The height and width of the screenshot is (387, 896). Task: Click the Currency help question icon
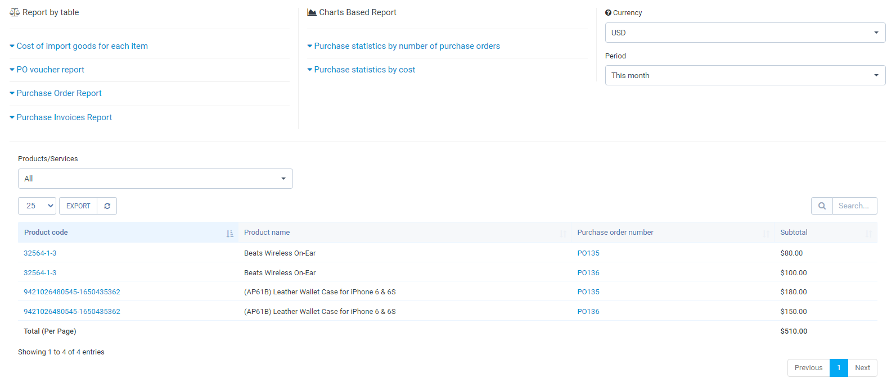tap(608, 13)
